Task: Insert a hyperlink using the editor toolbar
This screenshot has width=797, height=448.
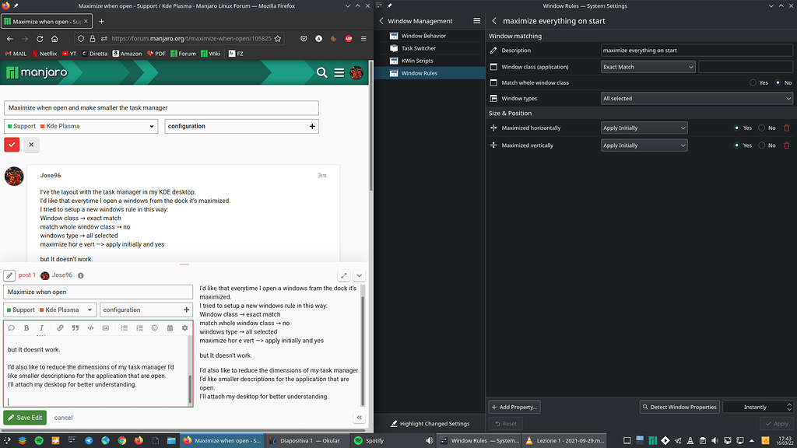Action: (x=61, y=327)
